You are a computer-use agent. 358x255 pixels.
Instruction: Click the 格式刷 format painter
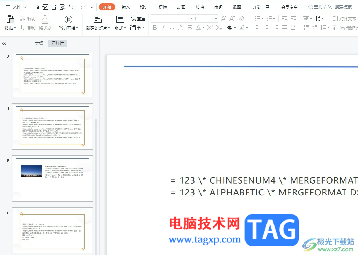coord(45,23)
